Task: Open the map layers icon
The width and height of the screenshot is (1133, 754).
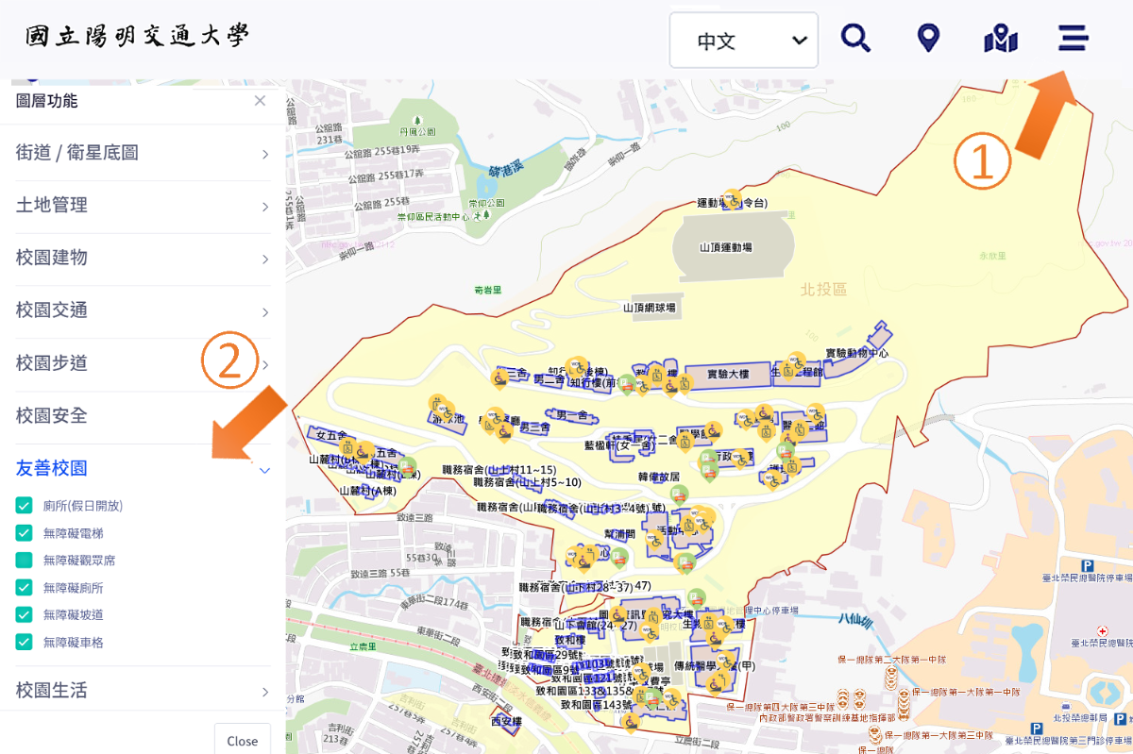Action: 1000,40
